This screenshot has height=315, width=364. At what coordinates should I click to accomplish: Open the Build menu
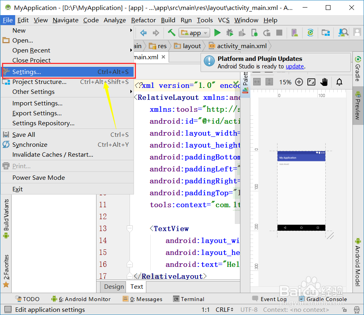[168, 20]
